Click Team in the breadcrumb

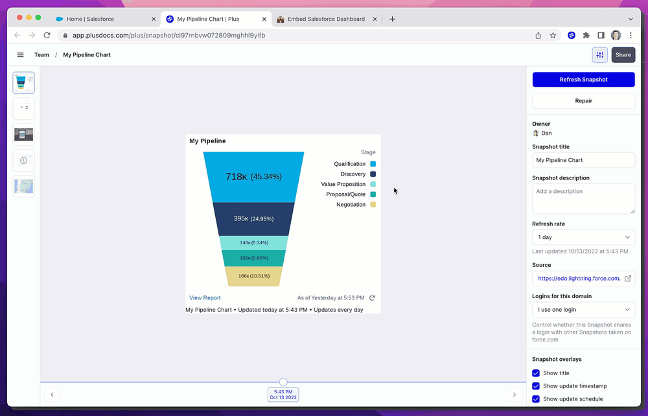pos(41,55)
